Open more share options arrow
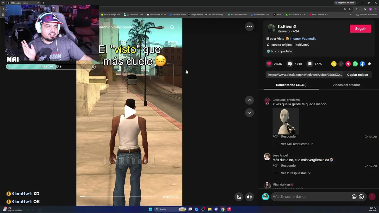This screenshot has width=379, height=213. pos(369,64)
